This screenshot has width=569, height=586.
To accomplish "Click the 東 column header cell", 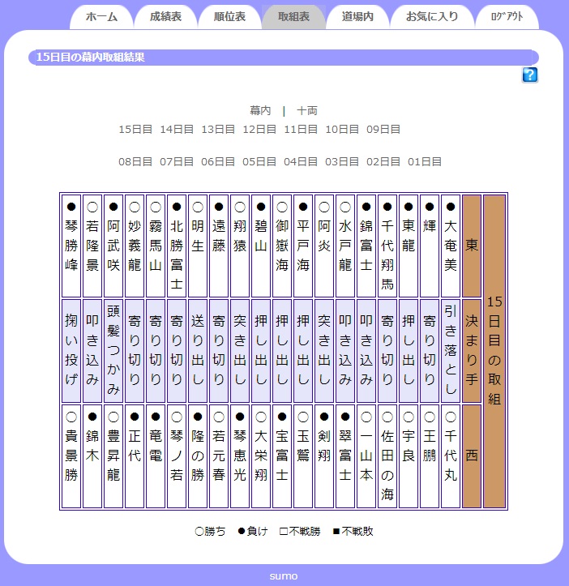I will 472,246.
